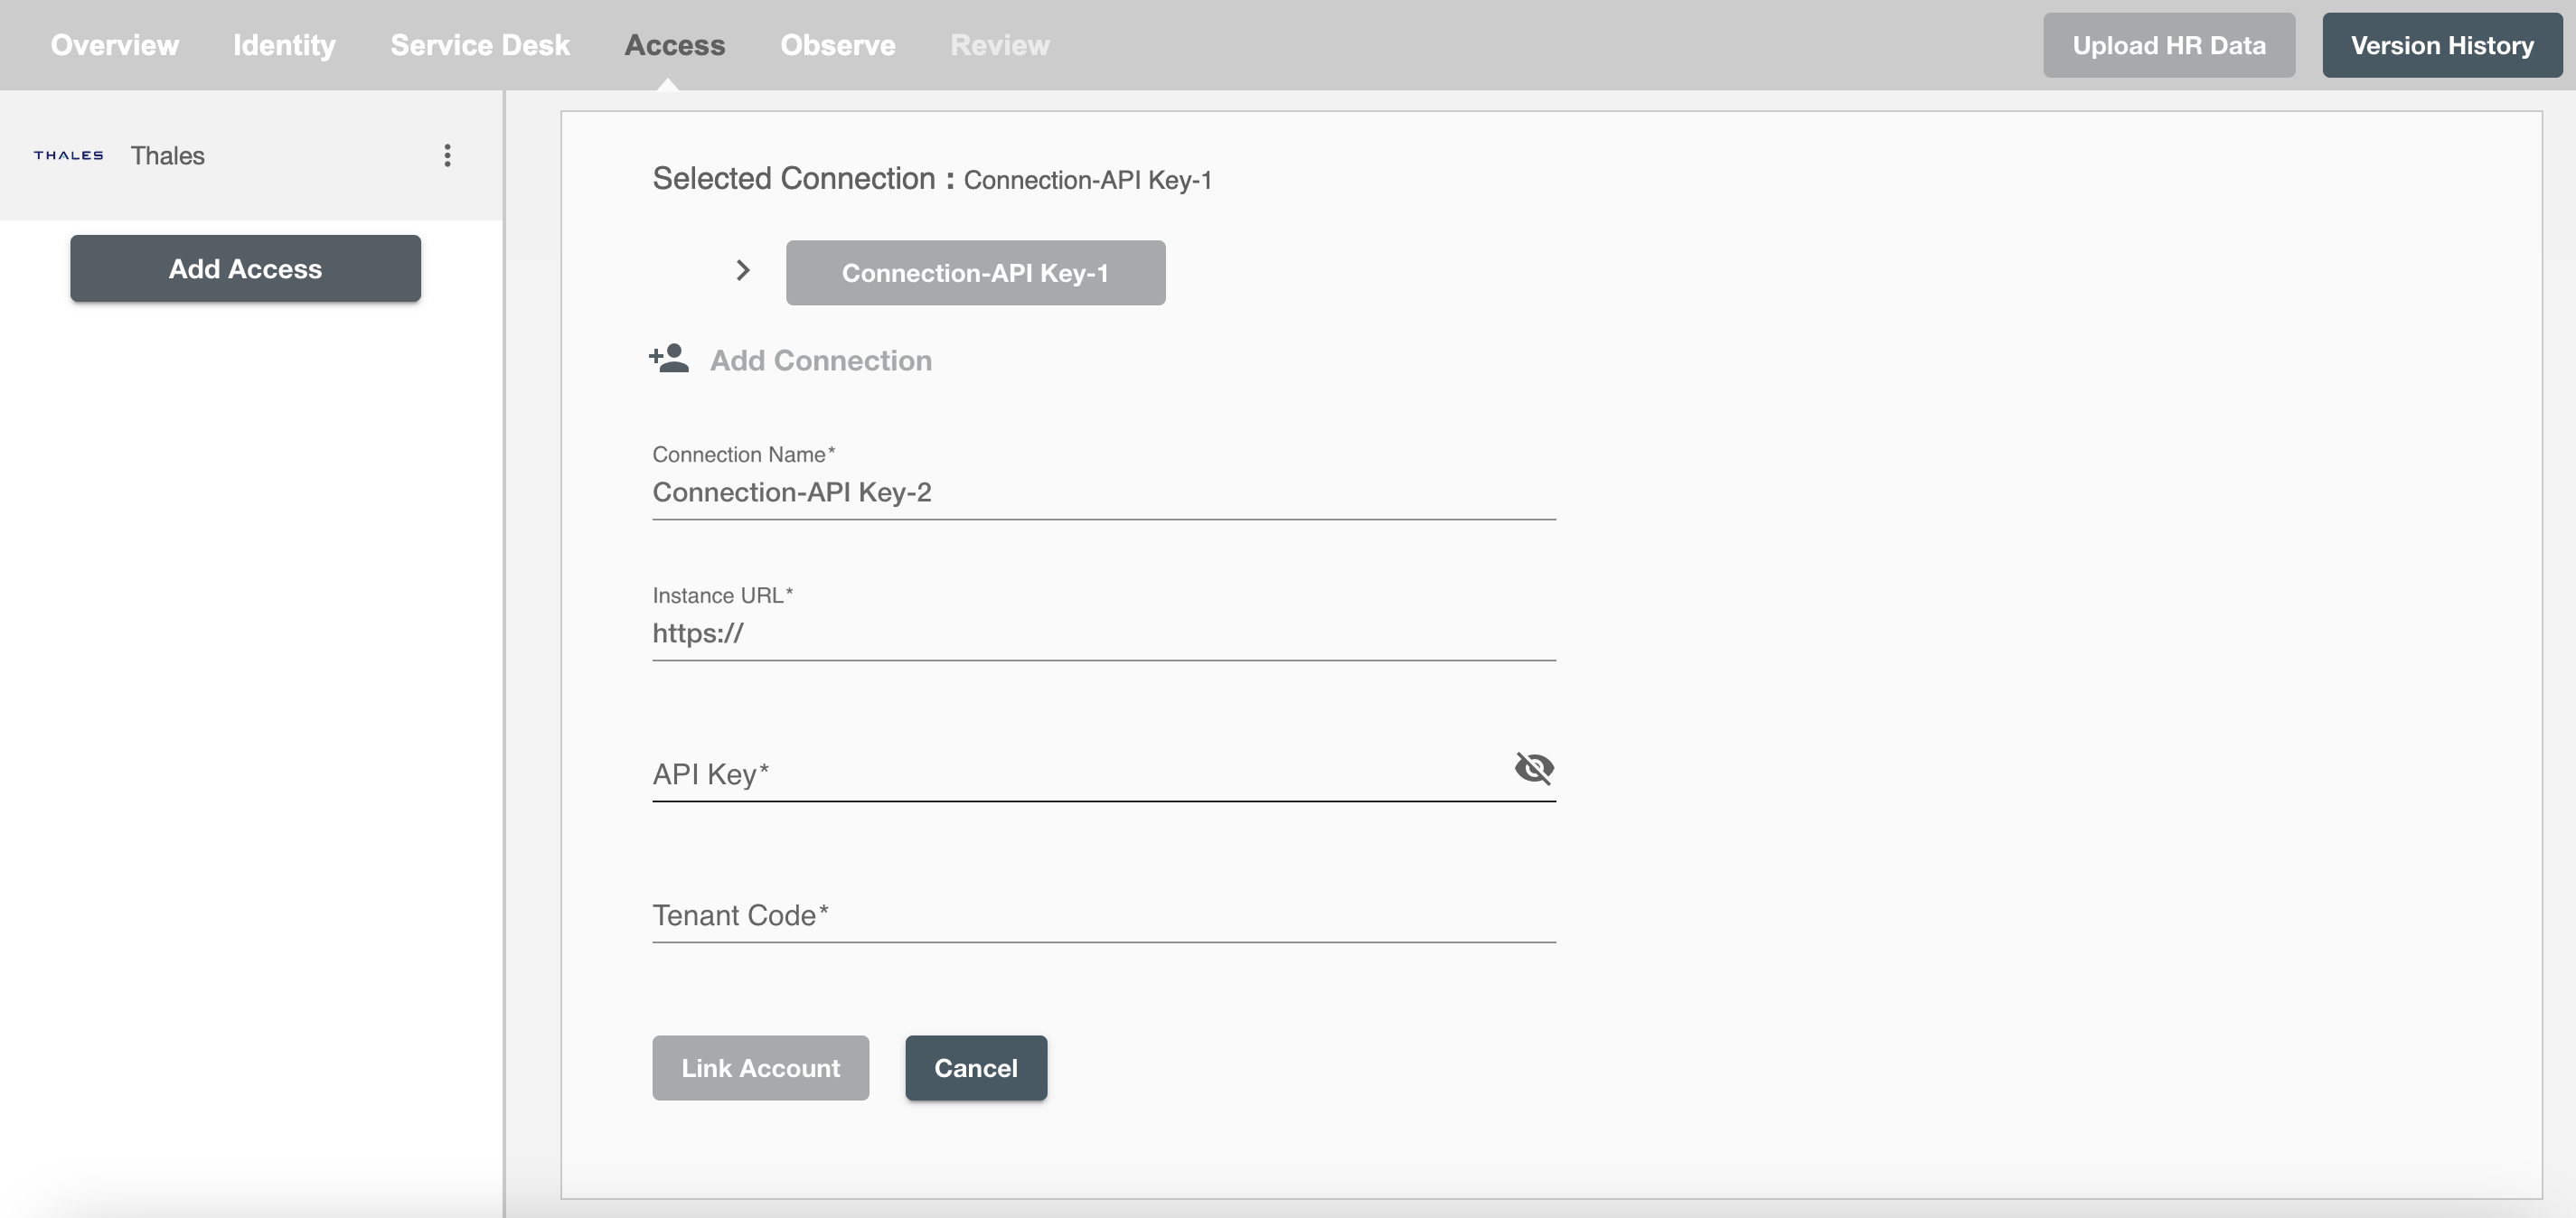Click the three-dots menu for Thales
The height and width of the screenshot is (1218, 2576).
pos(444,155)
